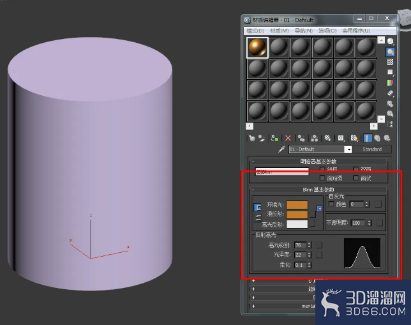
Task: Enable the 线框 wireframe checkbox
Action: point(322,169)
